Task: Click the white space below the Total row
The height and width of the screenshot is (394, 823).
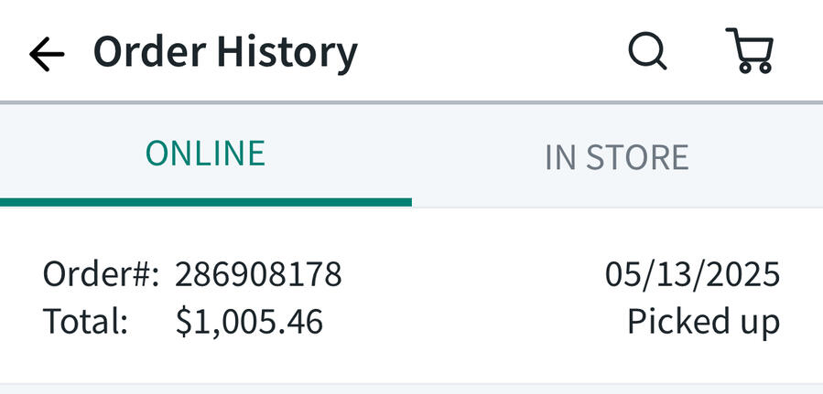Action: coord(411,360)
